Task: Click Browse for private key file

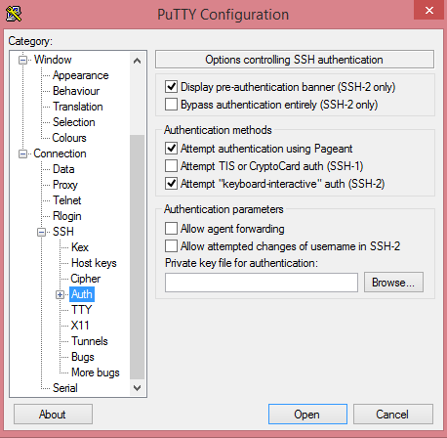Action: pyautogui.click(x=393, y=283)
